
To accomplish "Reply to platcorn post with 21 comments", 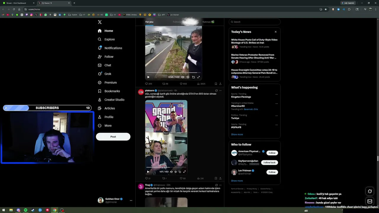I will 148,178.
